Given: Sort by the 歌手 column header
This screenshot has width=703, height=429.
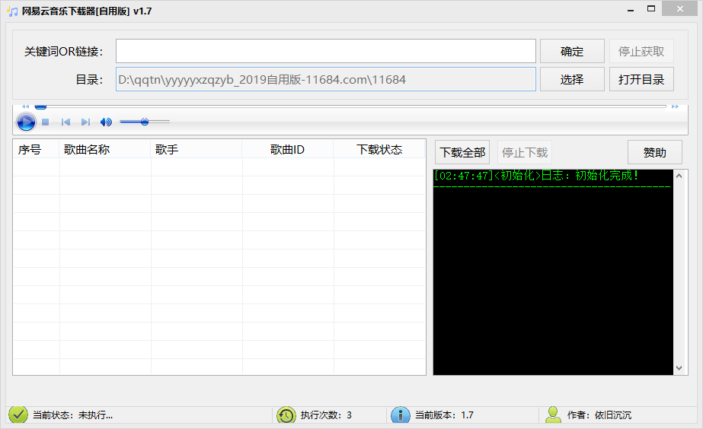Looking at the screenshot, I should [x=197, y=149].
